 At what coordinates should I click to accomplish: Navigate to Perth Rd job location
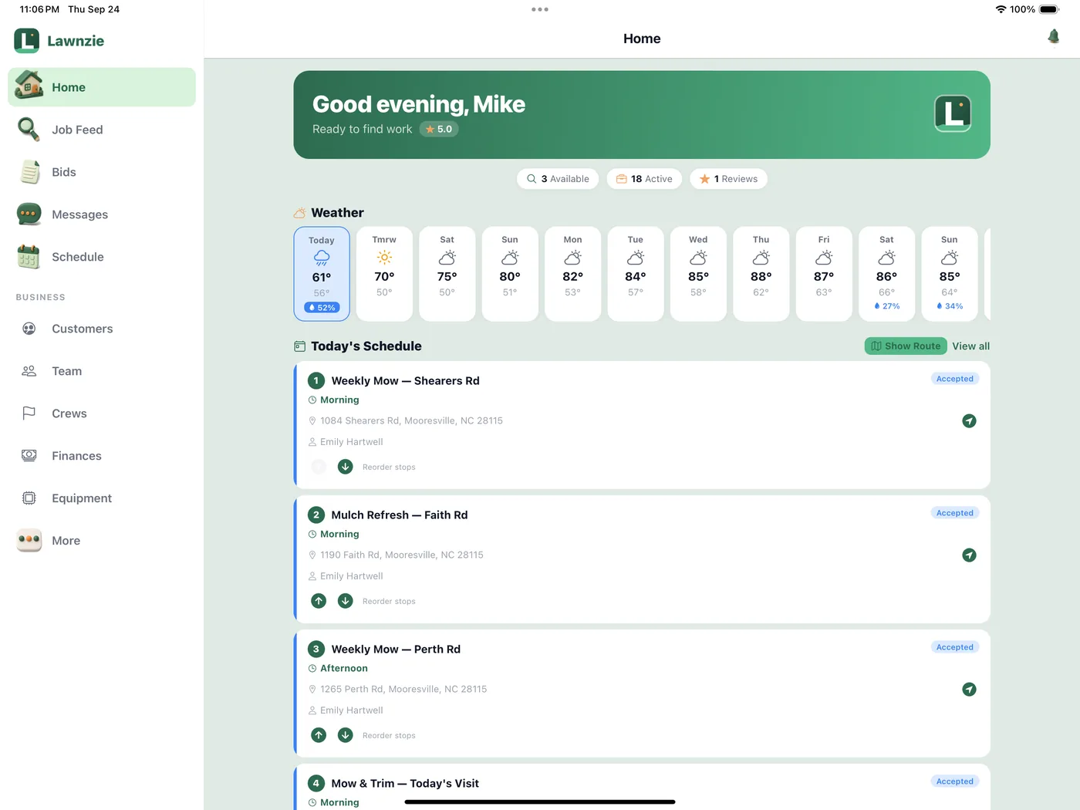pos(969,689)
